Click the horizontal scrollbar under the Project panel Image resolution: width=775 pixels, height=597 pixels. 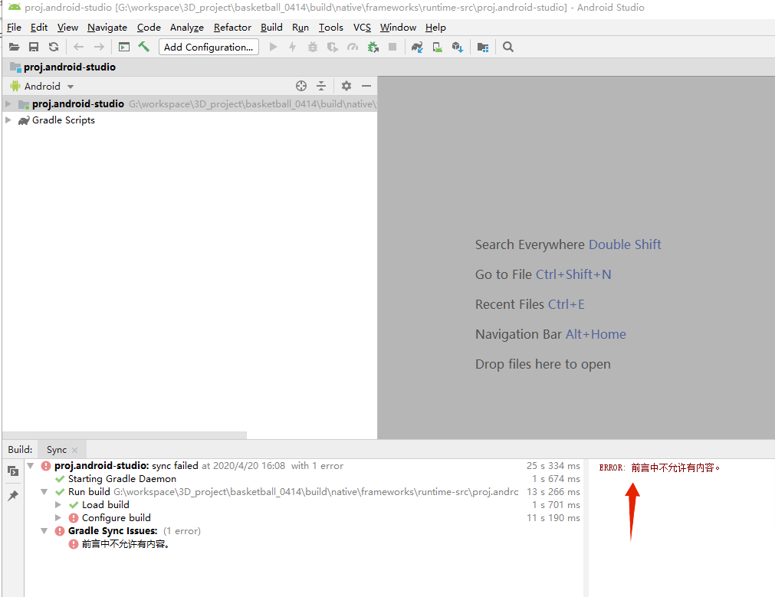click(124, 435)
